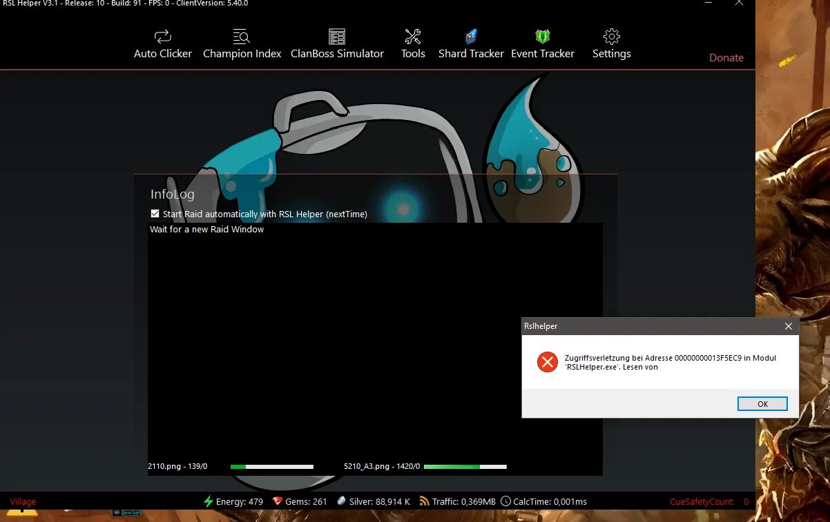Click the red error icon in the dialog
This screenshot has height=522, width=830.
click(548, 362)
